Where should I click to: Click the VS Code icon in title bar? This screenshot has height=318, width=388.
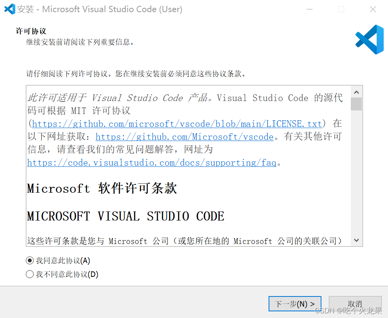(10, 9)
